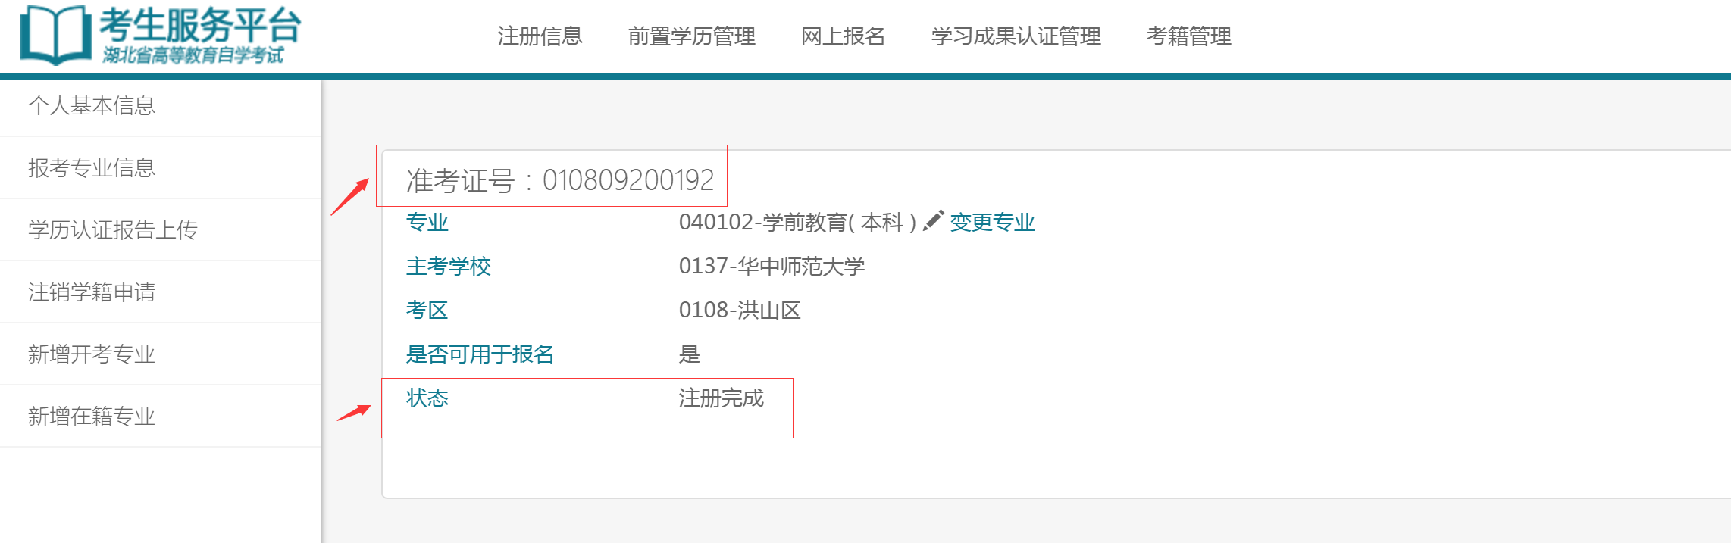Open the 注册信息 menu
Screen dimensions: 1731x543
(539, 36)
